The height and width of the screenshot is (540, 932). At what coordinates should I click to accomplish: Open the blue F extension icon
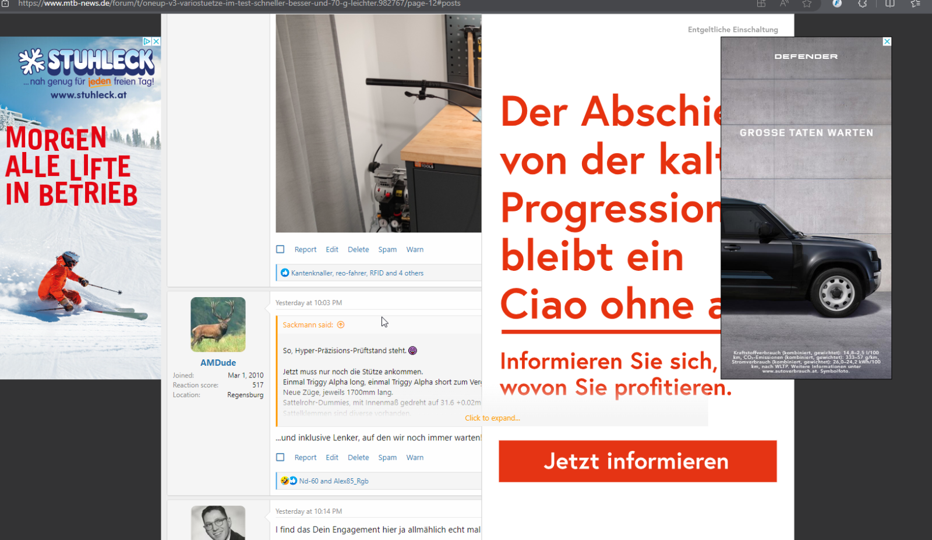point(837,3)
